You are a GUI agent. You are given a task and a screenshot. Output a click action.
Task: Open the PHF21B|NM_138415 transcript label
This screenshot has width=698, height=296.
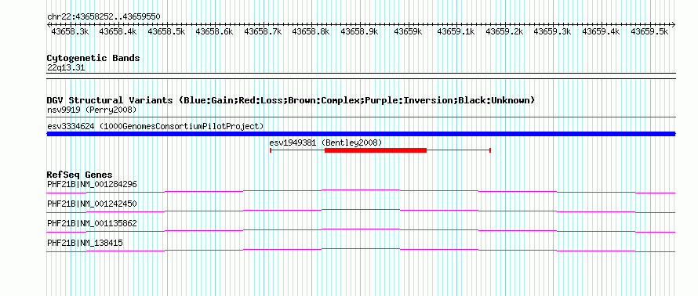pos(85,243)
